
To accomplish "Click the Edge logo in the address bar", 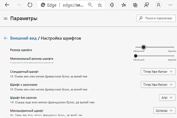I will coord(43,5).
